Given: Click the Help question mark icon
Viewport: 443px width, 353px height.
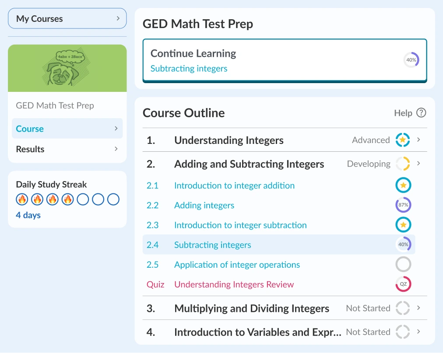Looking at the screenshot, I should tap(421, 113).
